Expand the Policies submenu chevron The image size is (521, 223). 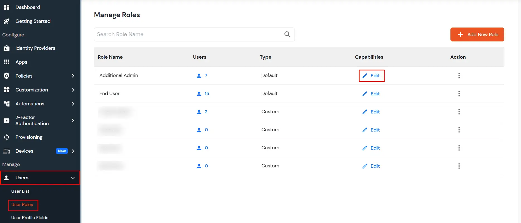(73, 76)
